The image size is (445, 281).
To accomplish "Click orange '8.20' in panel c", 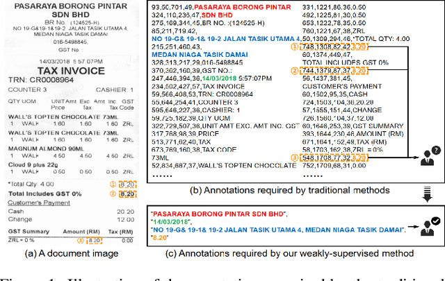I will tap(160, 238).
